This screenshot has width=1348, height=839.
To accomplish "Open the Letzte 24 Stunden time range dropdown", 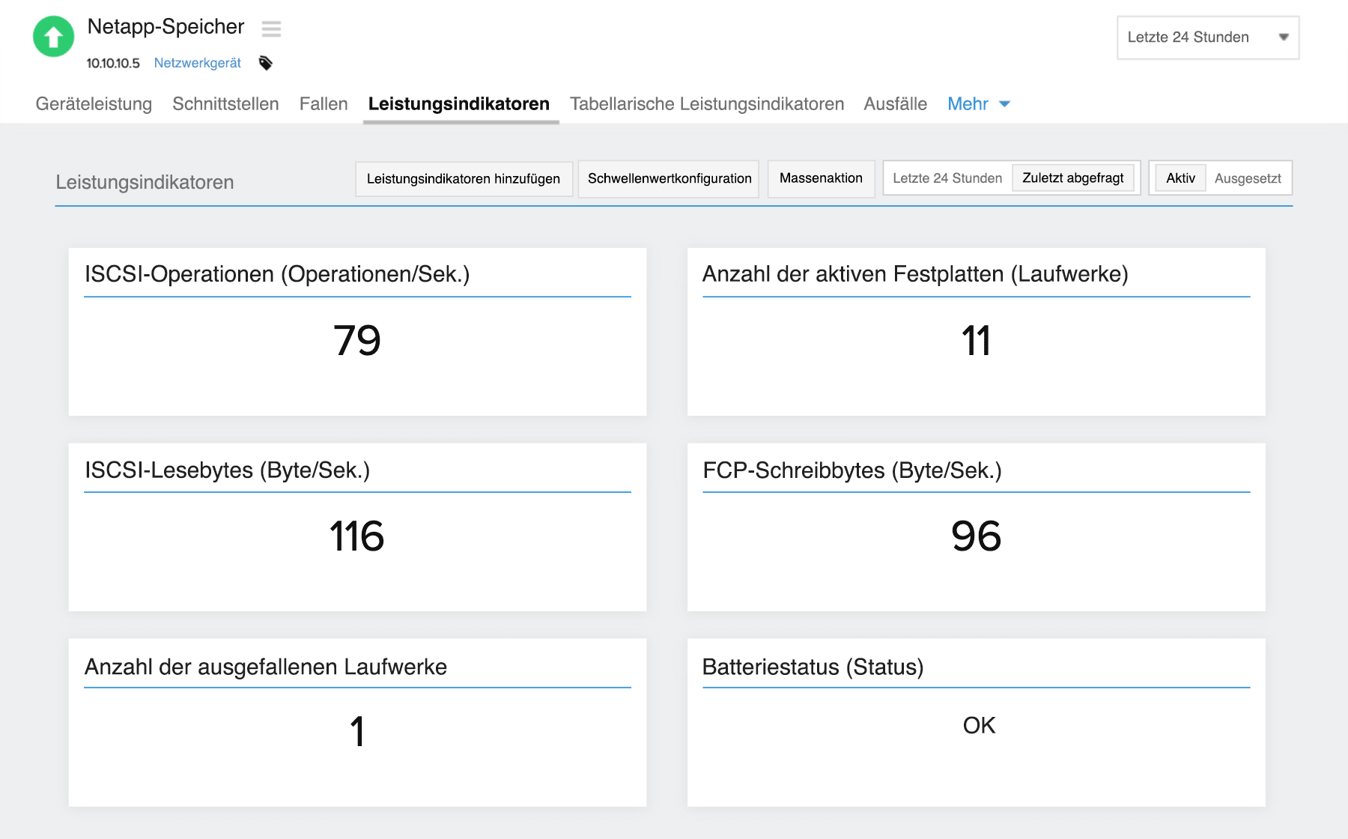I will (1207, 37).
